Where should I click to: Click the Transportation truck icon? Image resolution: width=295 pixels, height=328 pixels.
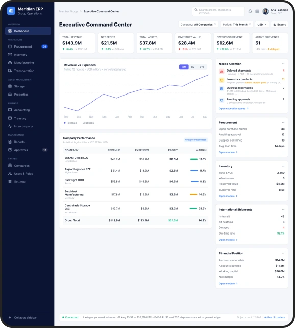pyautogui.click(x=10, y=71)
